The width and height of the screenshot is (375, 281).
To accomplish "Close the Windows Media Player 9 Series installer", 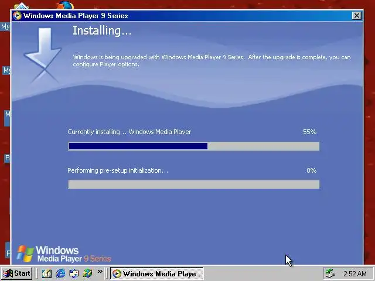I will coord(356,16).
